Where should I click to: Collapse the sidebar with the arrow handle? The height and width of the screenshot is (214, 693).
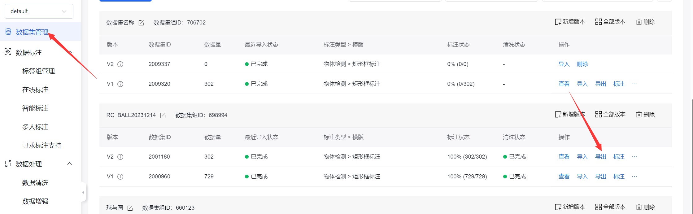click(x=83, y=193)
